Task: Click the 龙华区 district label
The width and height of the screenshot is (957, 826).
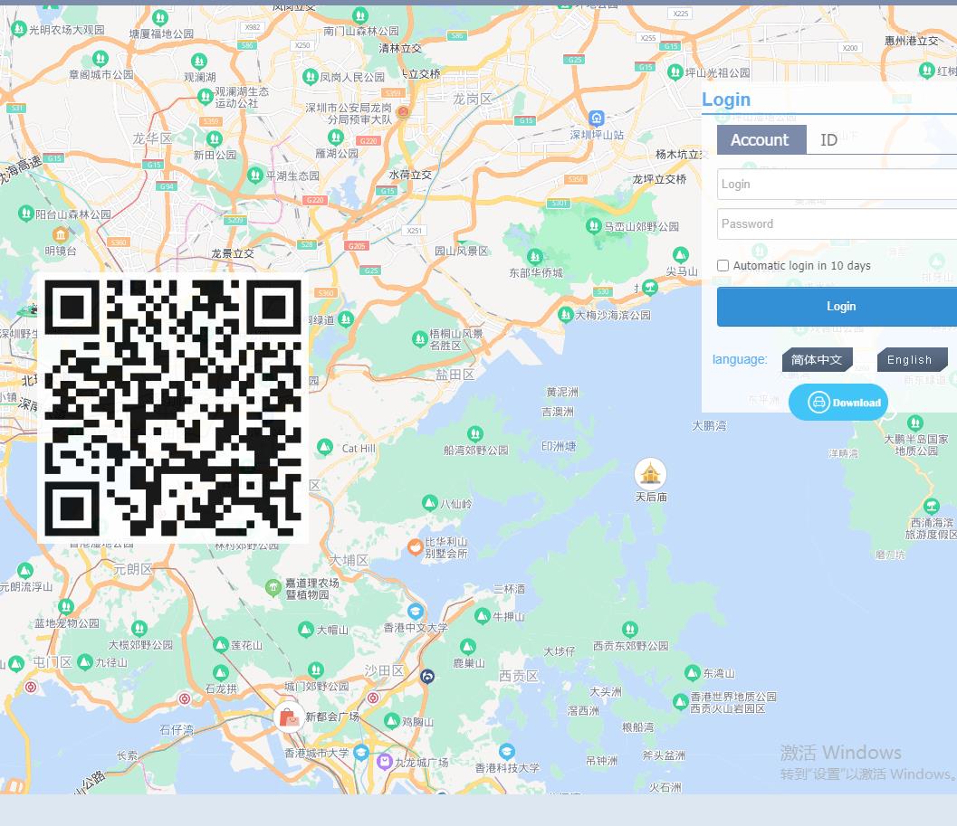Action: click(152, 138)
